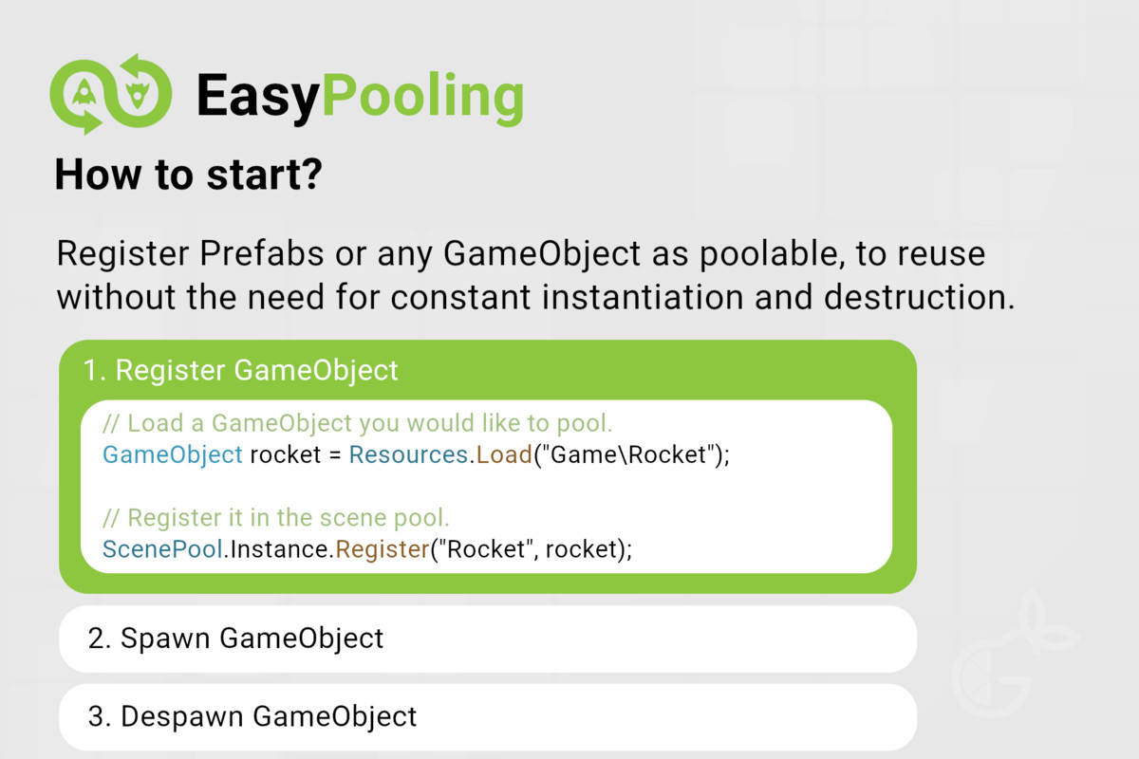
Task: Click the white code snippet box
Action: [487, 487]
